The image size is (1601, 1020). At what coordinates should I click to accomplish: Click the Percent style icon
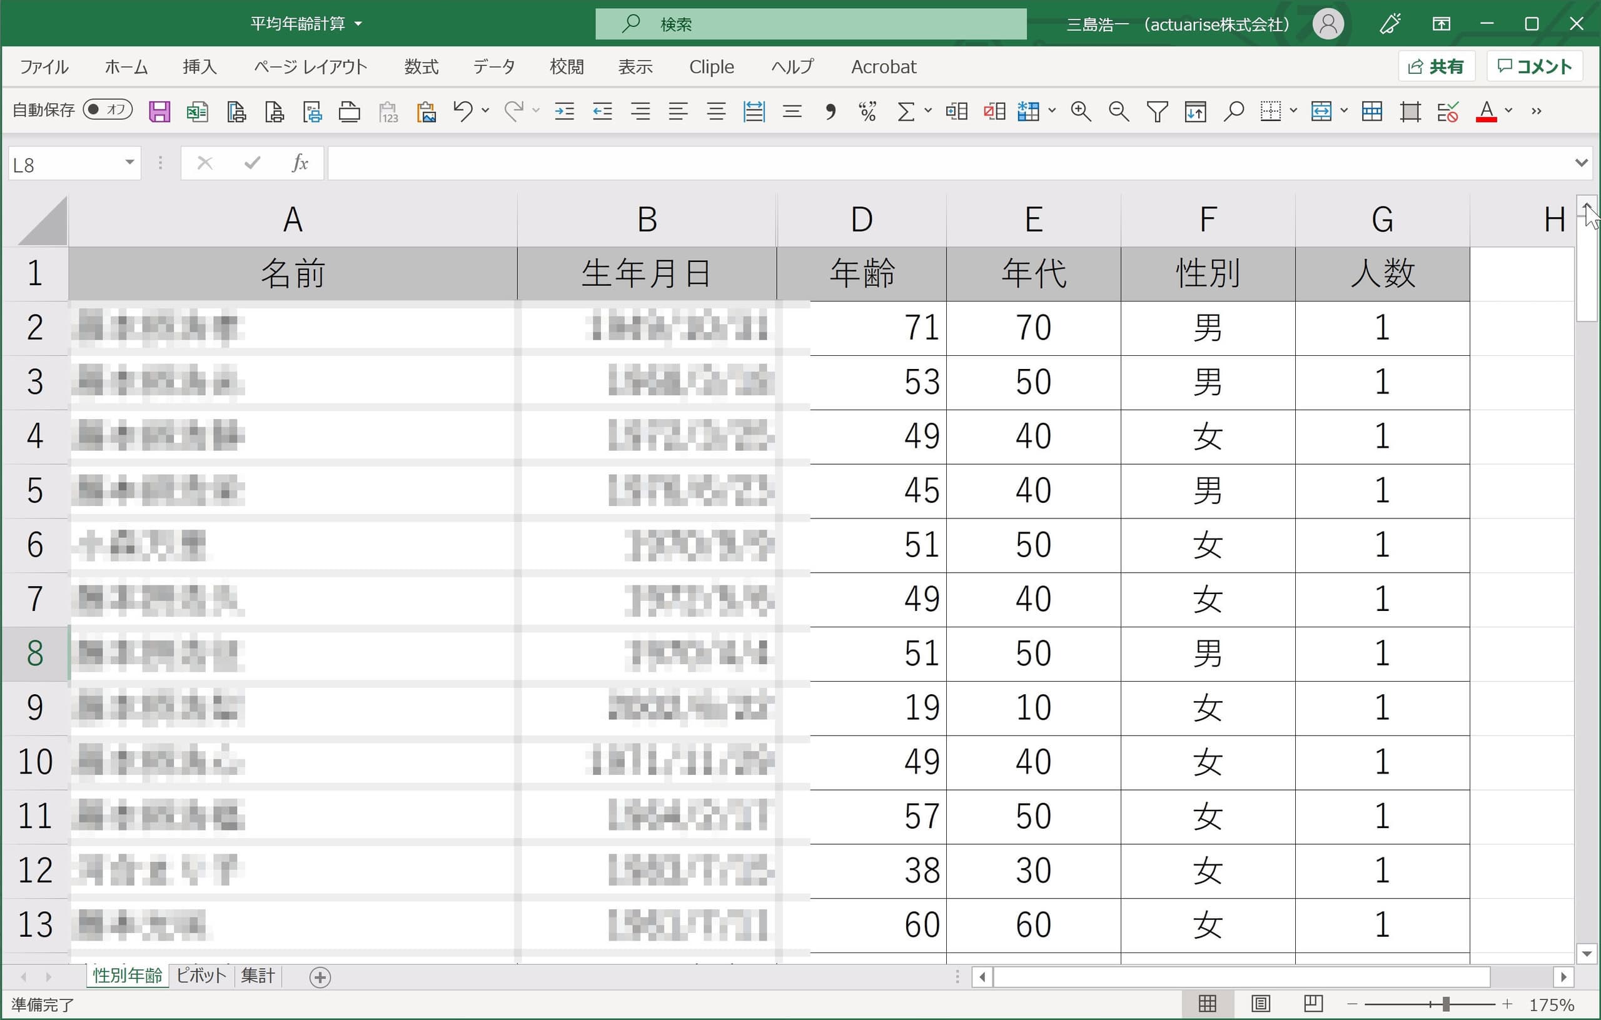(x=867, y=111)
